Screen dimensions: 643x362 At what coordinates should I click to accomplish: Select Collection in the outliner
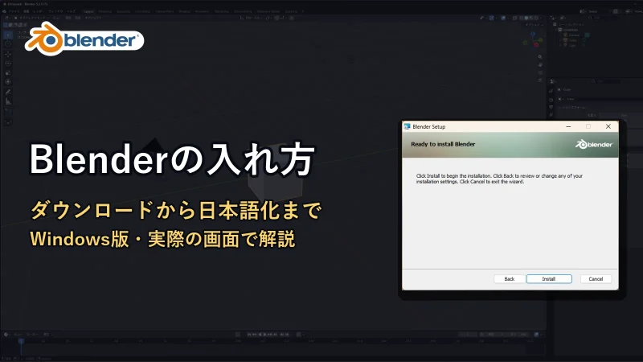(570, 30)
